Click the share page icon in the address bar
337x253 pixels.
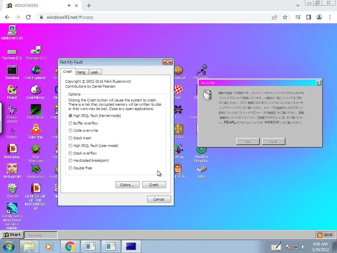pyautogui.click(x=274, y=17)
